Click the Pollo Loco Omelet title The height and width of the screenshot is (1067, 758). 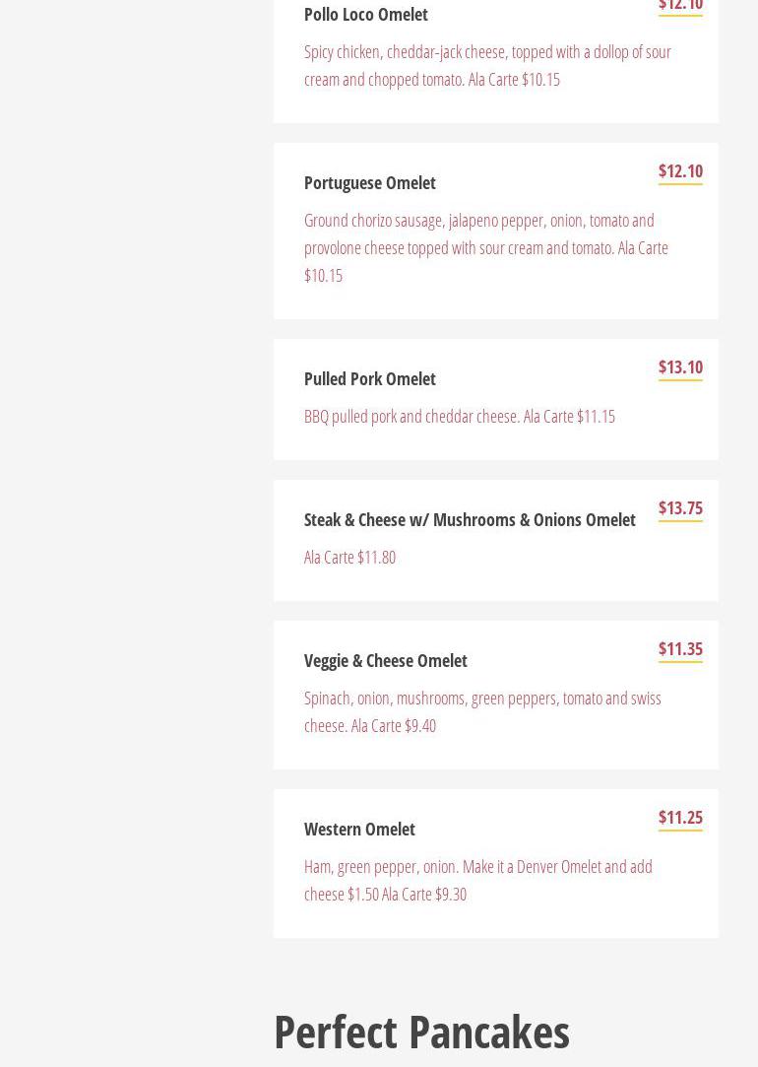pyautogui.click(x=365, y=15)
